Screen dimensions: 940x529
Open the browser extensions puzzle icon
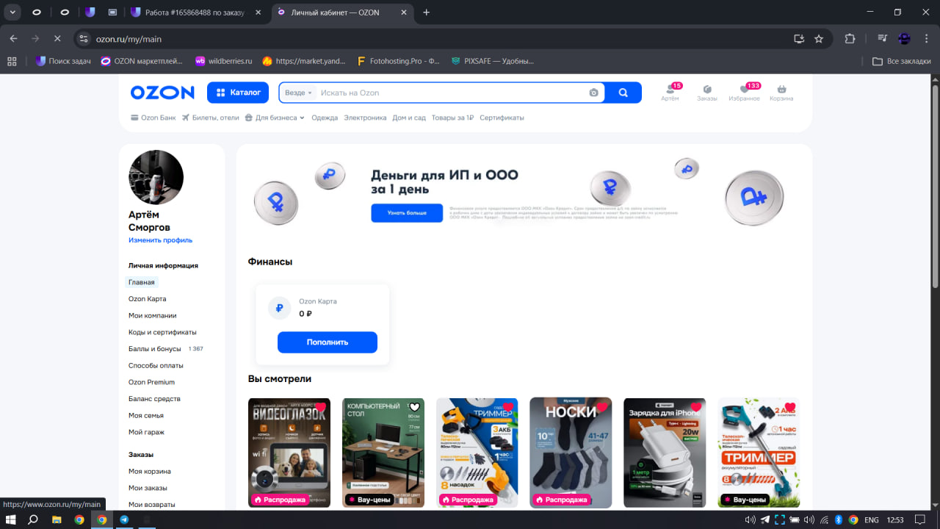pyautogui.click(x=850, y=39)
